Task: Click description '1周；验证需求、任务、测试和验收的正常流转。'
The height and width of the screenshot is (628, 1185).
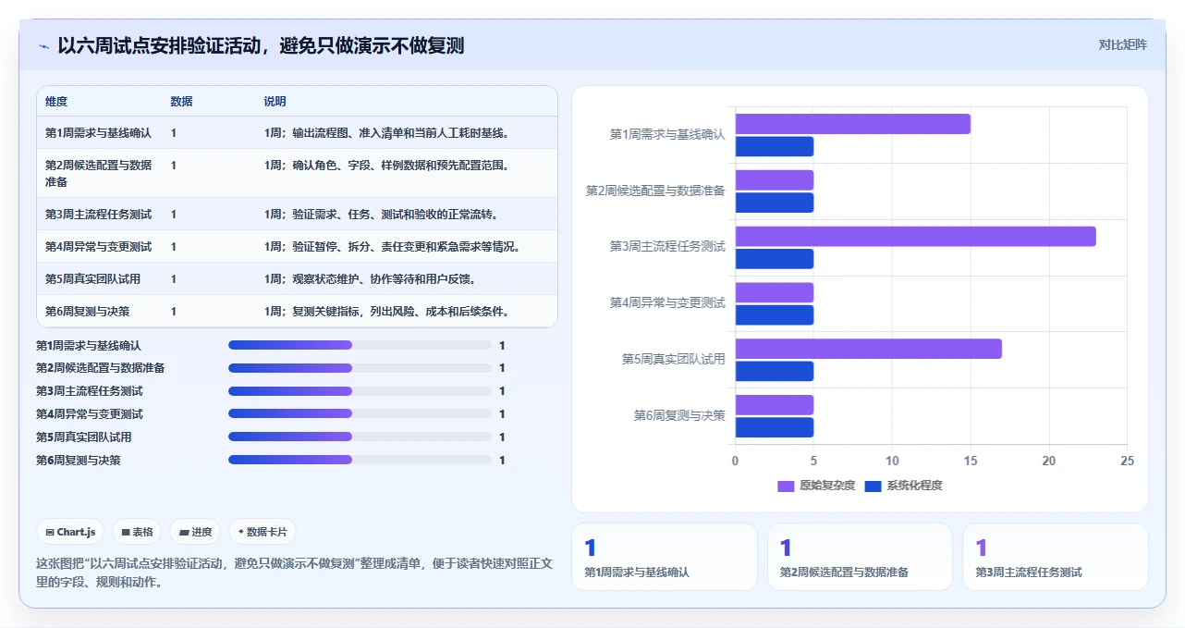Action: [x=381, y=215]
